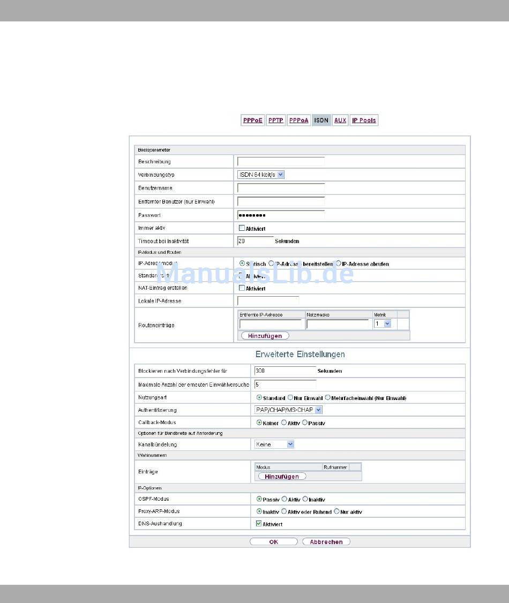The image size is (509, 603).
Task: Focus the Entfernte IP-Adresse route field
Action: click(271, 324)
